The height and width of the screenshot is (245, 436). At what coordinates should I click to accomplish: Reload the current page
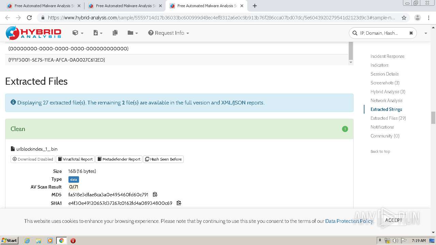pyautogui.click(x=29, y=18)
